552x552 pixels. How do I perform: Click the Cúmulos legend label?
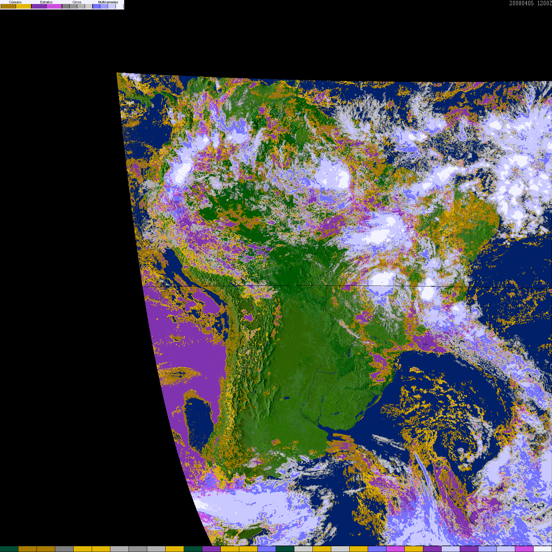15,2
